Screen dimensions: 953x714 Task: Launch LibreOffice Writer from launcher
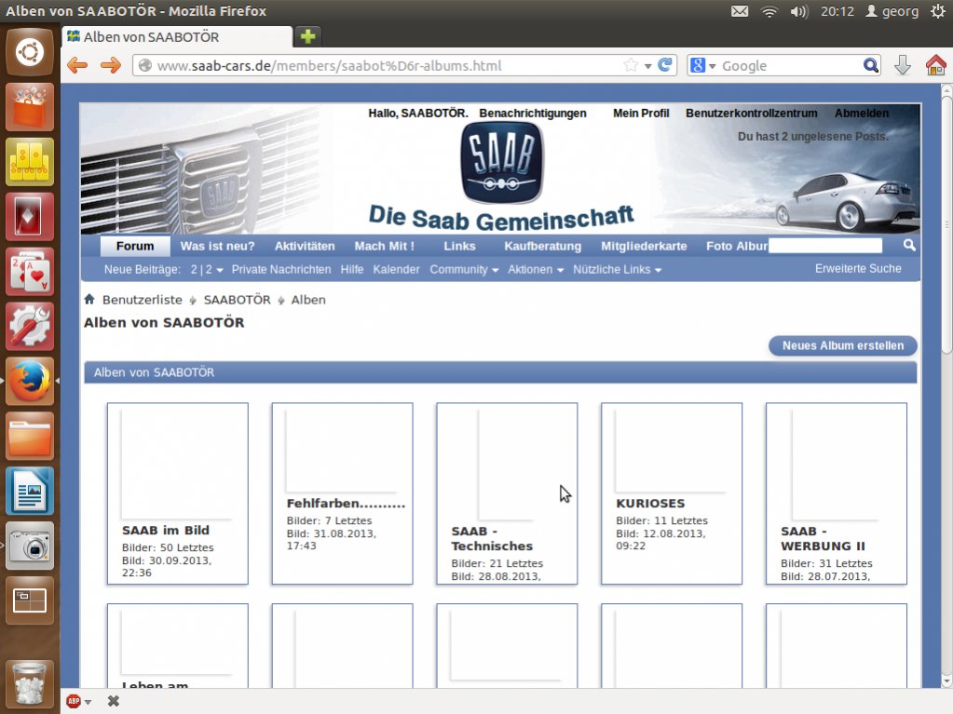click(30, 491)
